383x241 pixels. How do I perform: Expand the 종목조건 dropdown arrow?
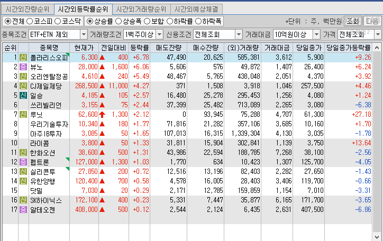pos(84,35)
